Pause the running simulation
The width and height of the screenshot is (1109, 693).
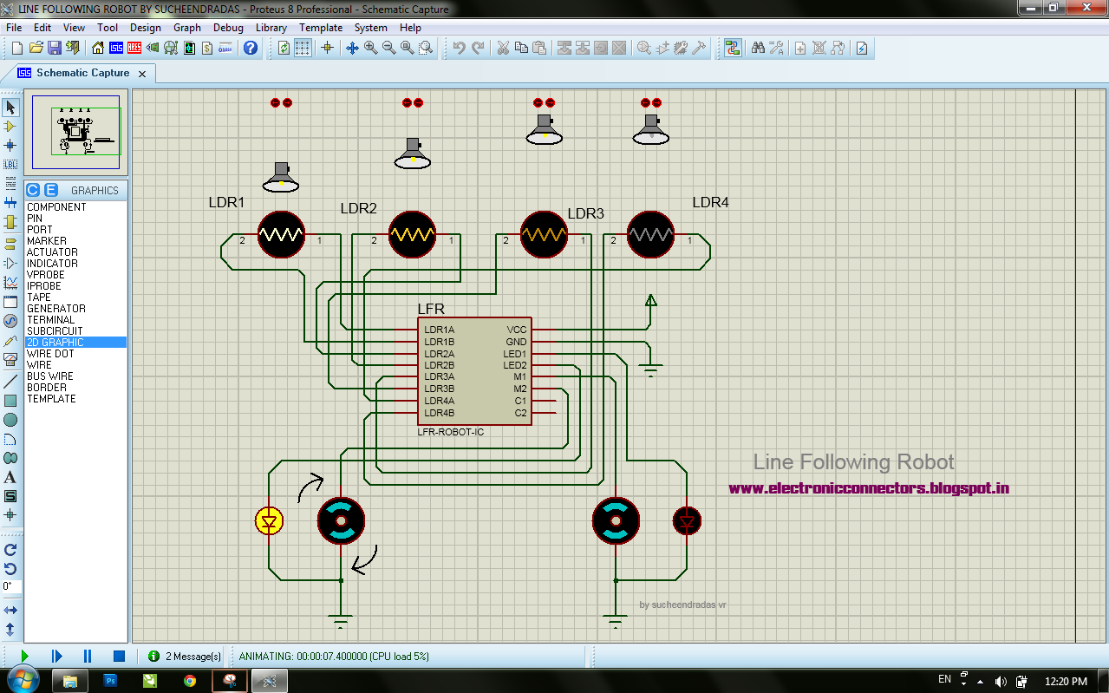pyautogui.click(x=87, y=657)
